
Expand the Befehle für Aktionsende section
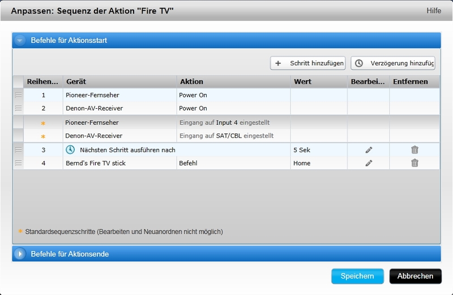click(20, 254)
